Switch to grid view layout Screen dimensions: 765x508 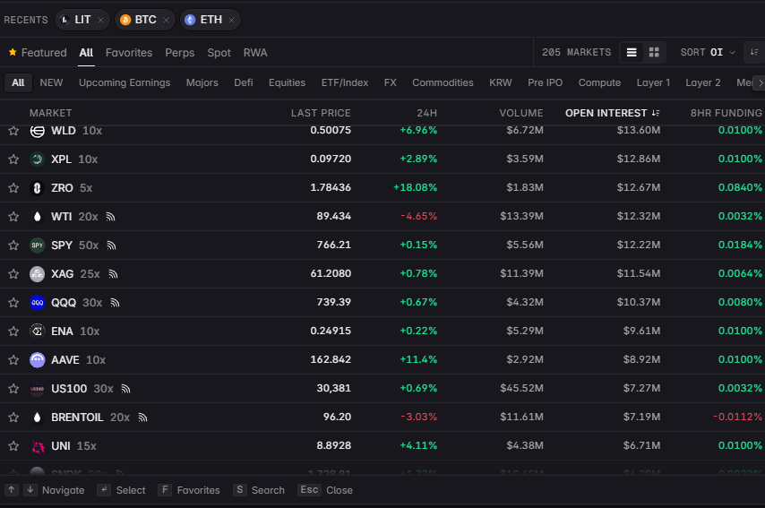(x=654, y=52)
